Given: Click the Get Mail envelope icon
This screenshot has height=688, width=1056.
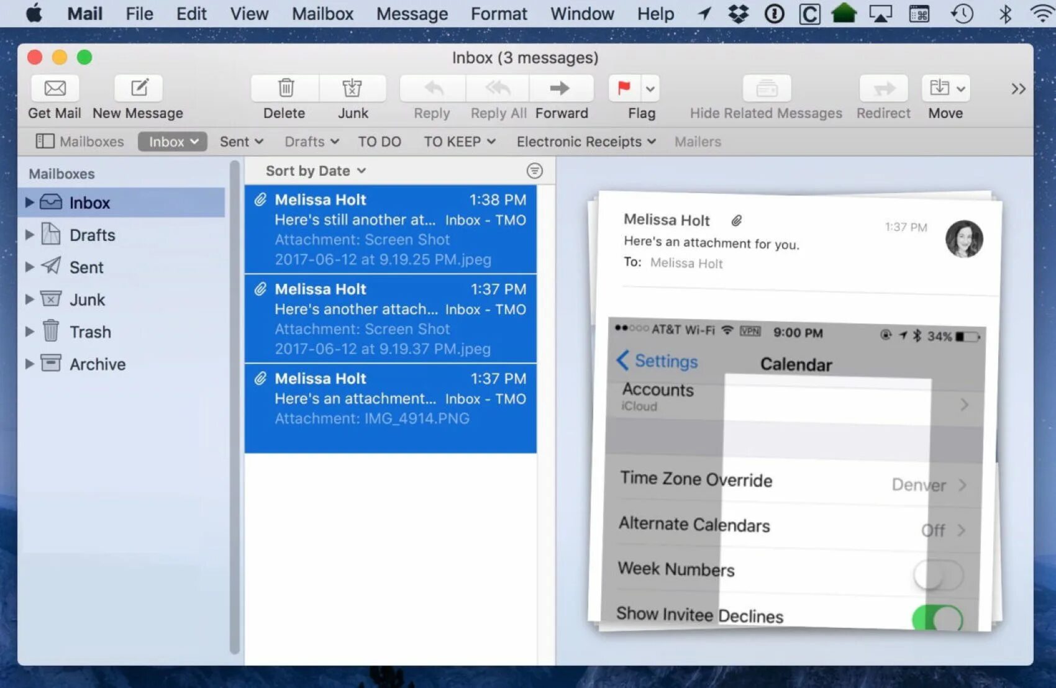Looking at the screenshot, I should [x=55, y=88].
